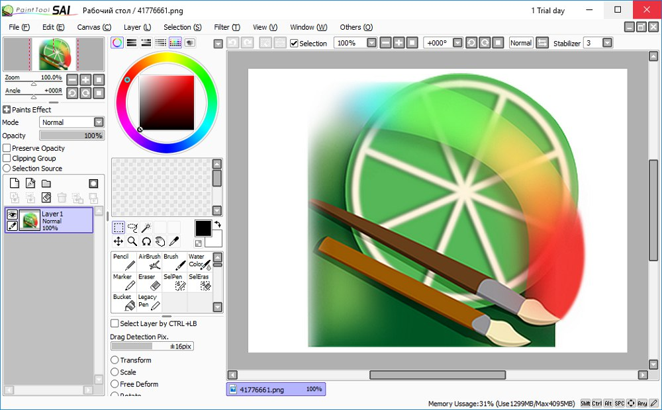Show the RGB slider panel

132,42
